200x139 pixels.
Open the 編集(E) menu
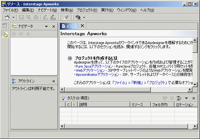[28, 10]
